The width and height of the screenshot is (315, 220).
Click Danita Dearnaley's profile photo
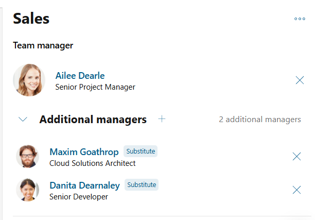coord(27,190)
